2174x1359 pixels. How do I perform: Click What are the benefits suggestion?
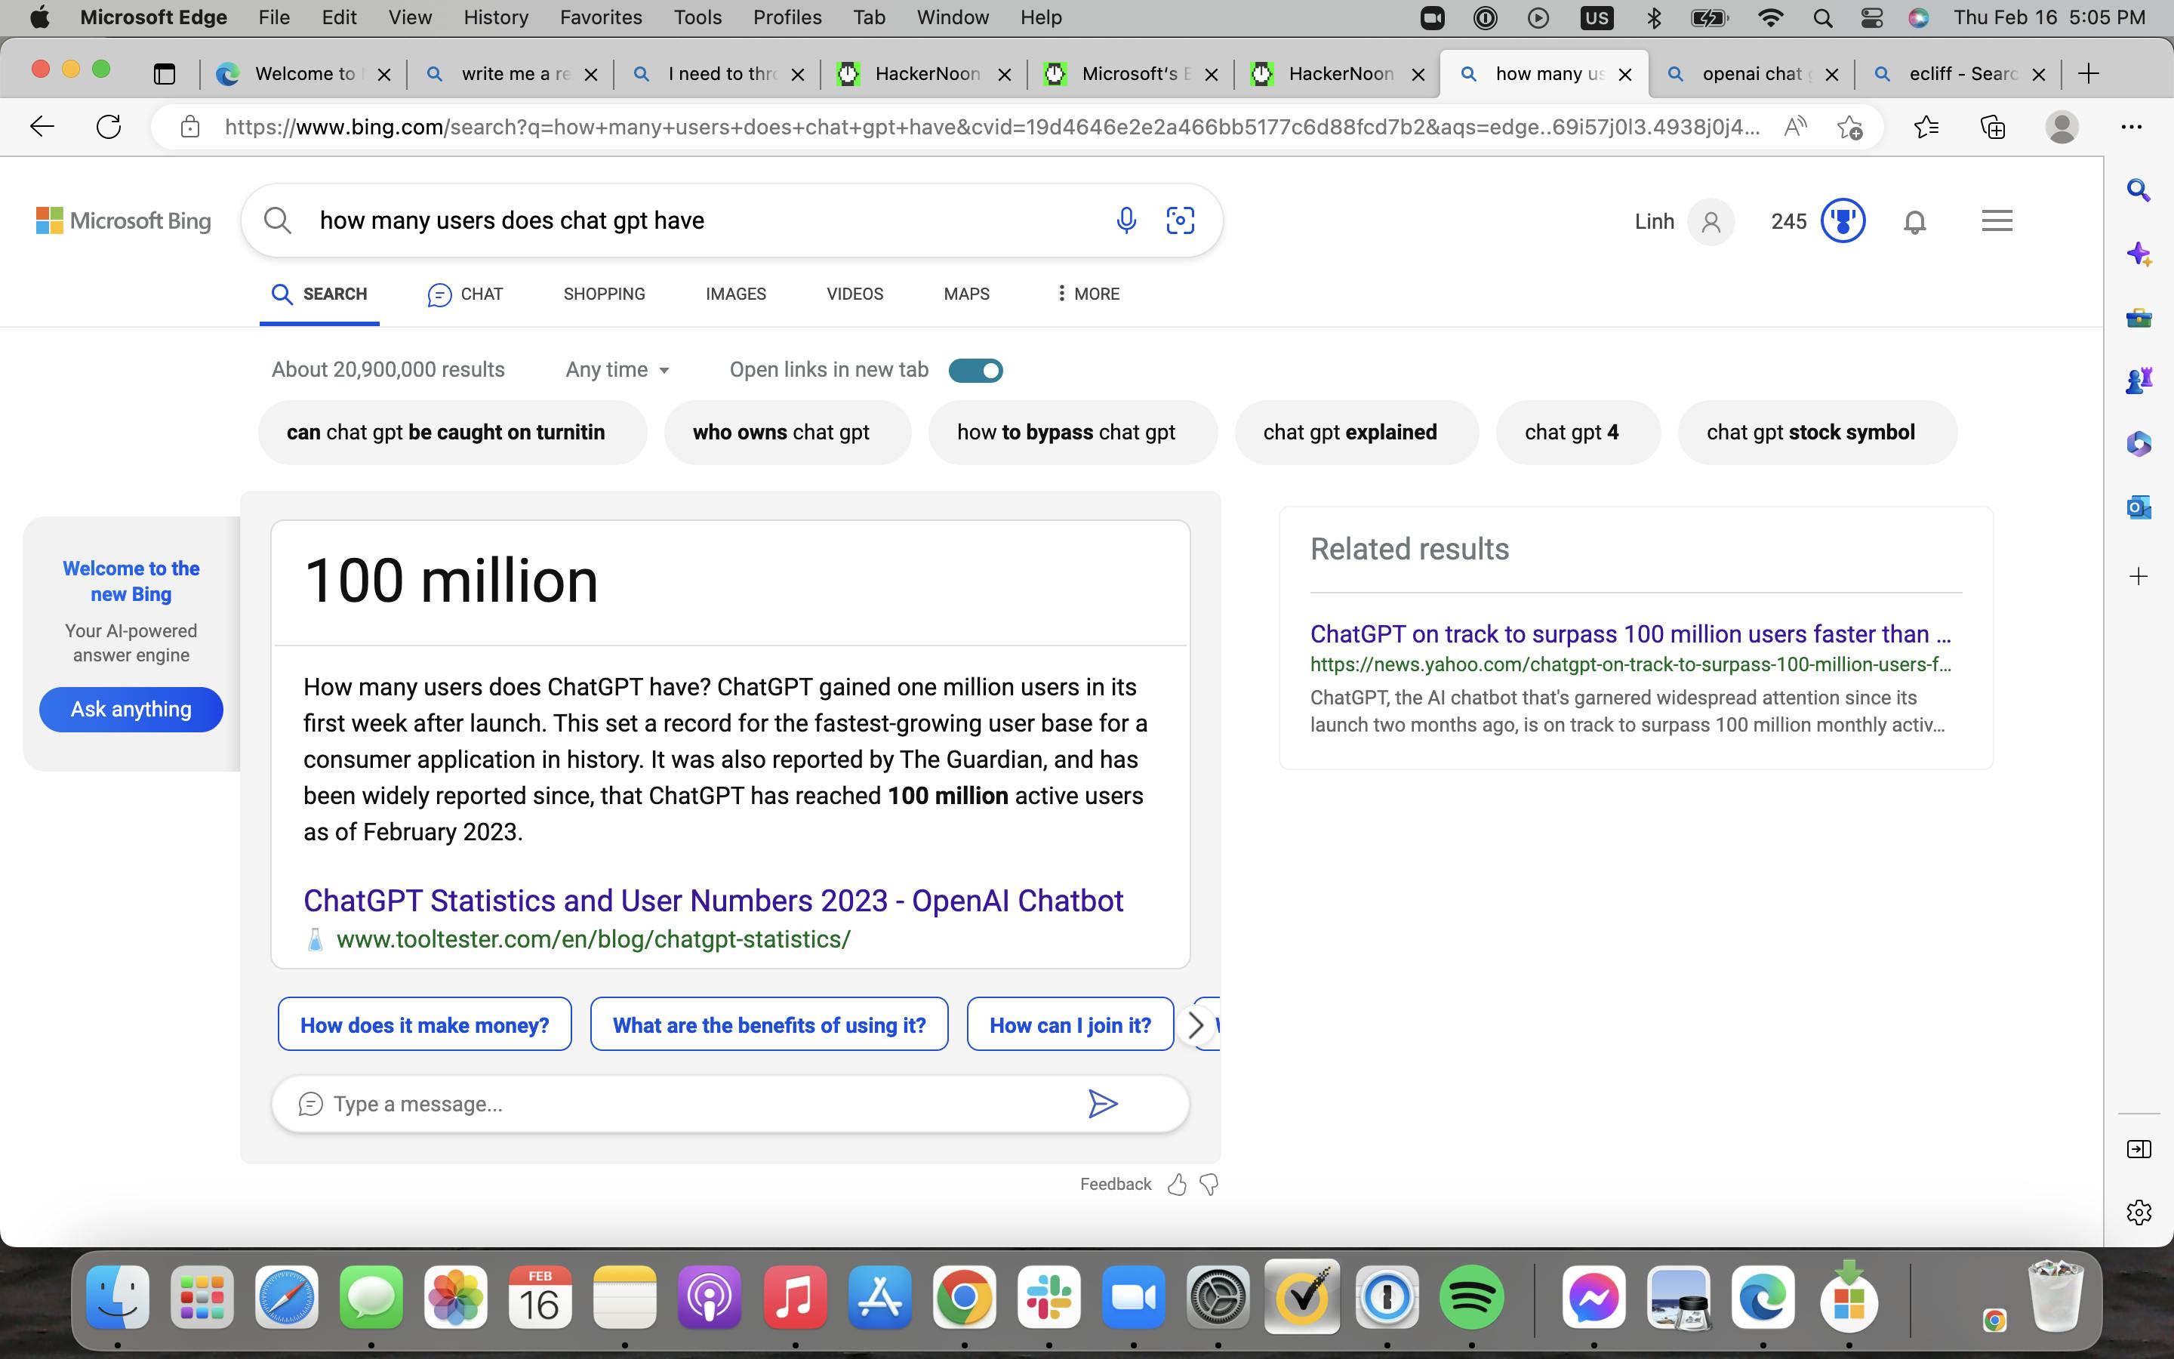[769, 1025]
